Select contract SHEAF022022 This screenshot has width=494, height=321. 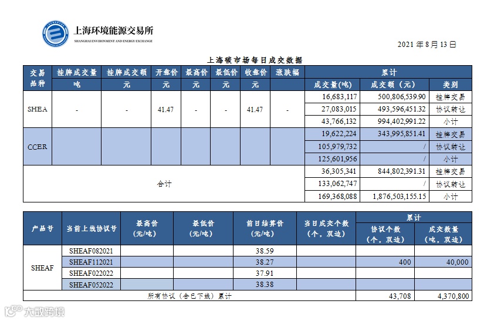[91, 273]
